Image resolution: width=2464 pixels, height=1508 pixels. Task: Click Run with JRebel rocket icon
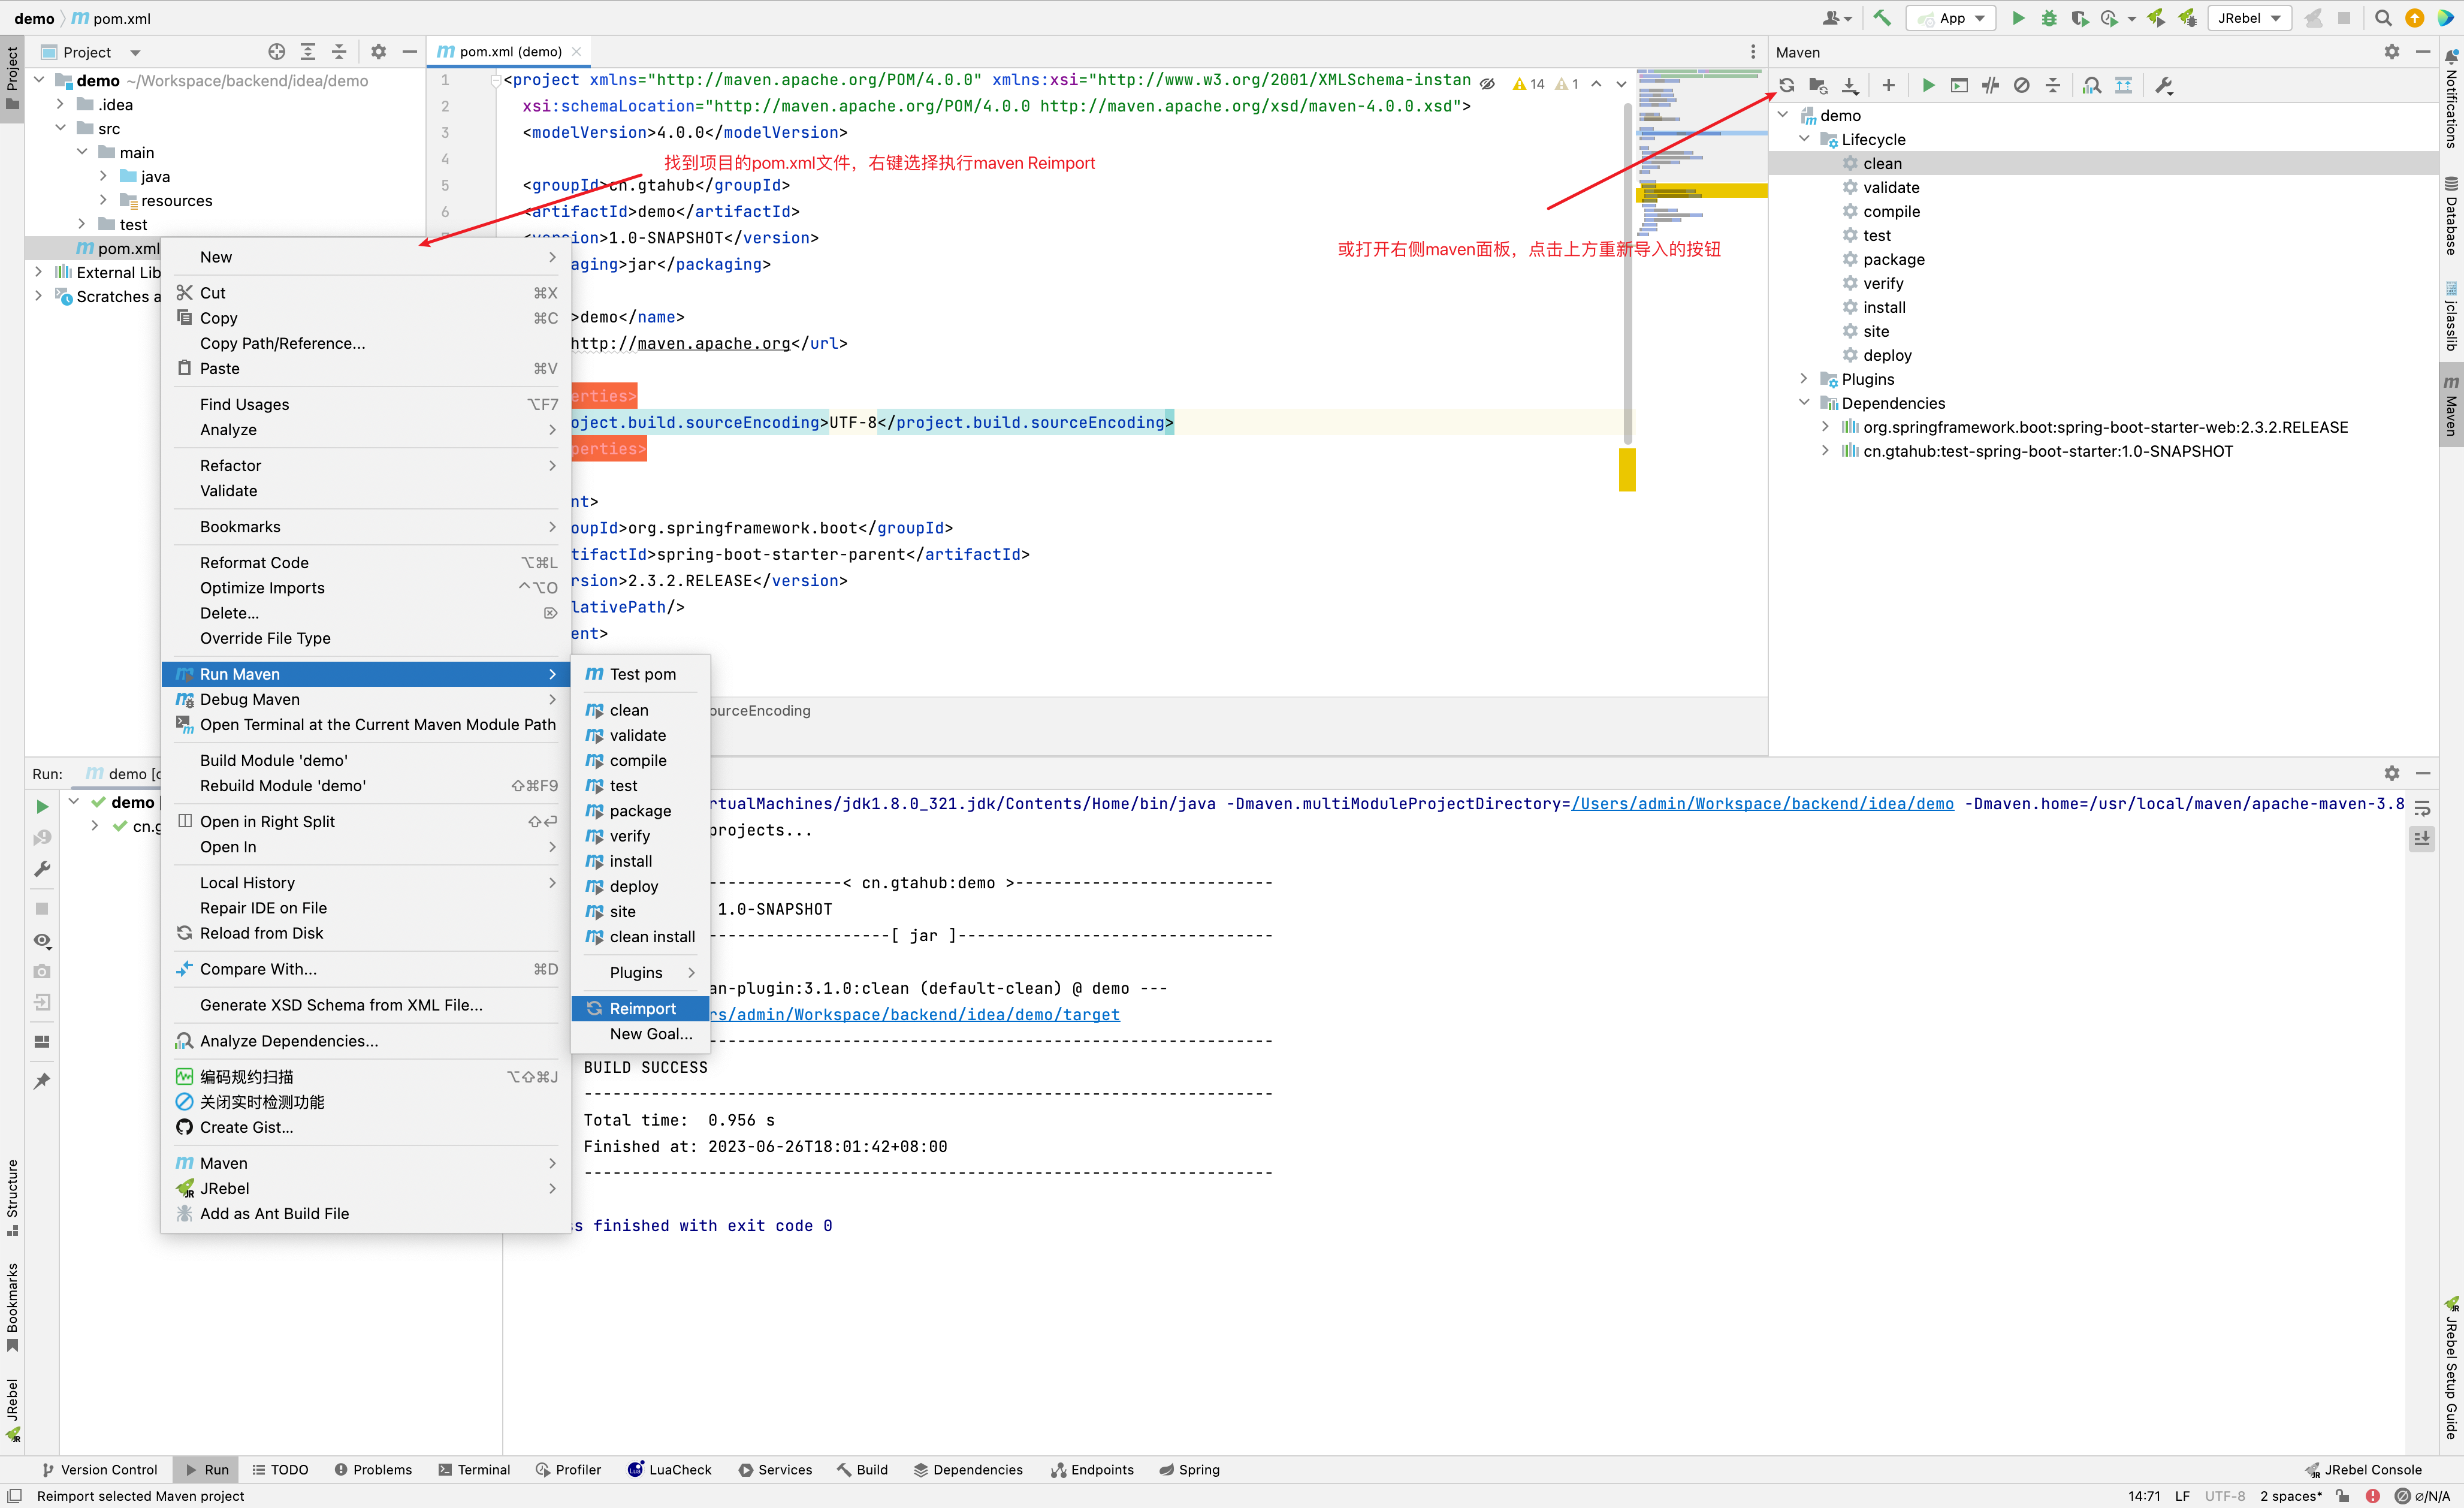2156,18
